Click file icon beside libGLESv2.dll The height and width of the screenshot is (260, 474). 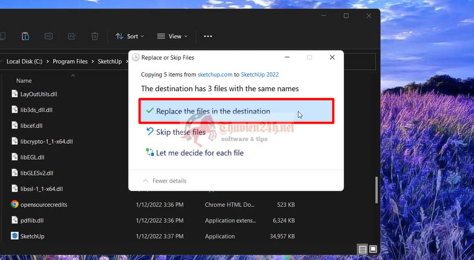[14, 173]
